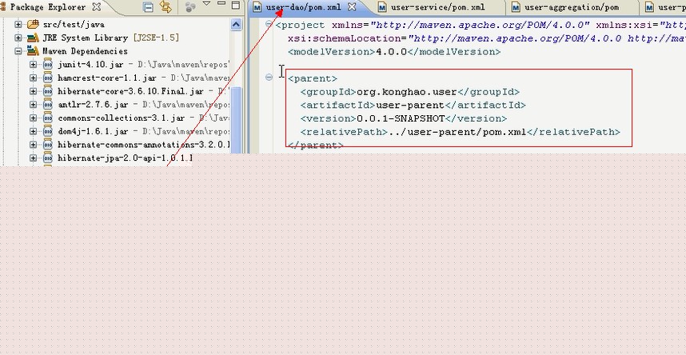686x355 pixels.
Task: Fold the project XML root element
Action: [269, 24]
